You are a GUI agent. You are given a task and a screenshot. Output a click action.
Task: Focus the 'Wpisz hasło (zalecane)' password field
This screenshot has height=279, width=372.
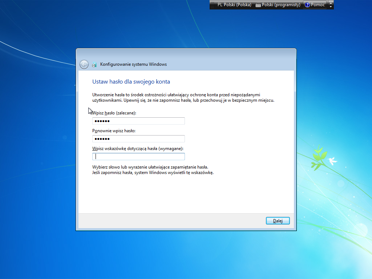(138, 121)
